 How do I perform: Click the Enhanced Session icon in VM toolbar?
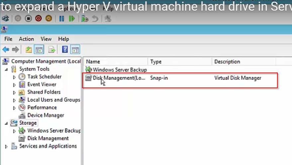108,19
